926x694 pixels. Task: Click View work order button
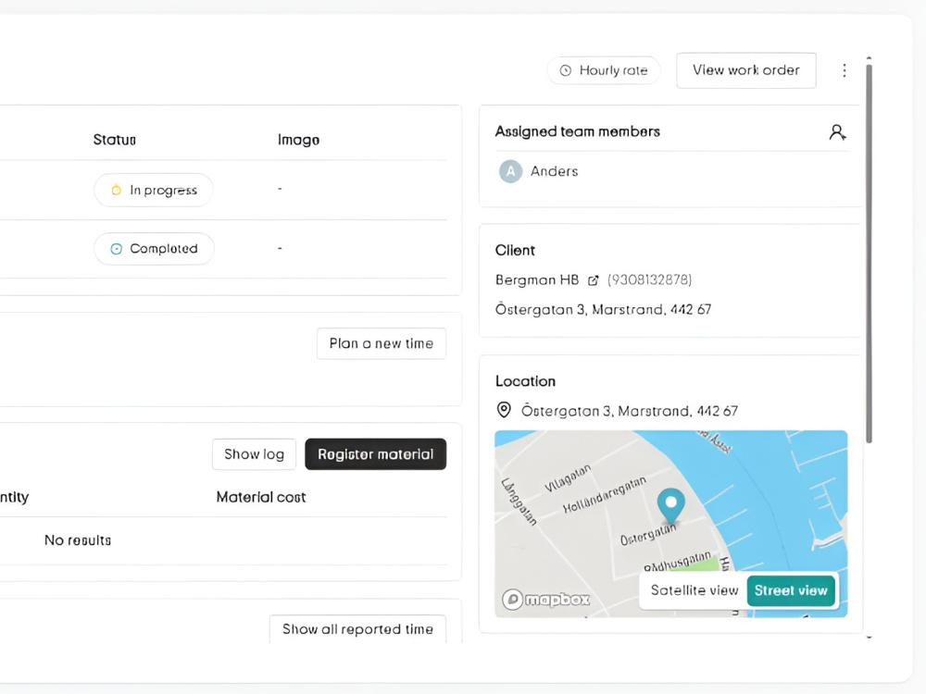(745, 70)
